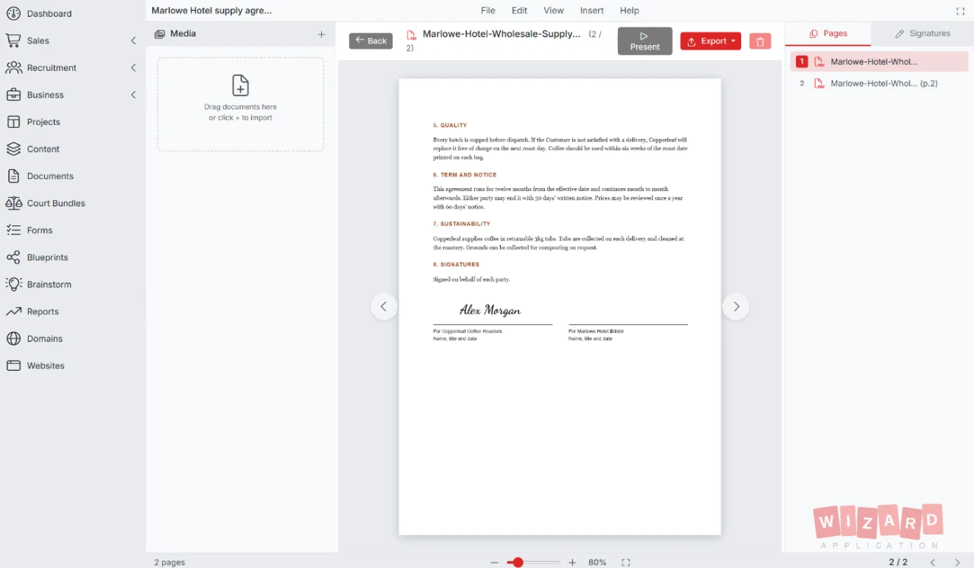974x568 pixels.
Task: Click the '8. SIGNATURES' heading
Action: click(x=456, y=265)
